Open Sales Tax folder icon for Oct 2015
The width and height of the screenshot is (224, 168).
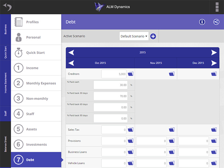pos(131,130)
